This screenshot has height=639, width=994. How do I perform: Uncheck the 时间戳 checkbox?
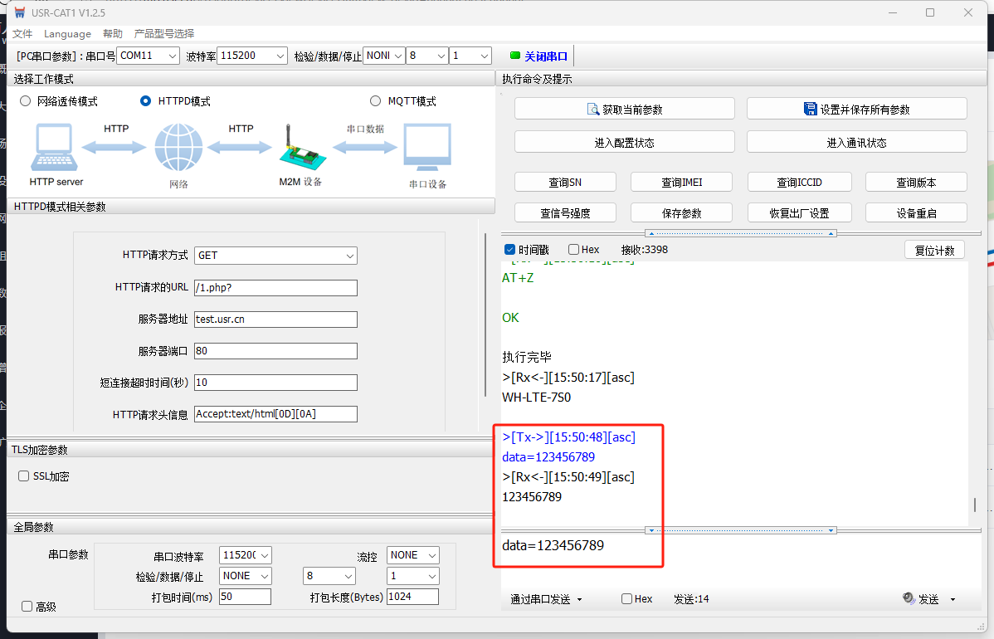point(509,250)
